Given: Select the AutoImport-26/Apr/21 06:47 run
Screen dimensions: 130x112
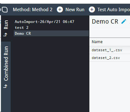Looking at the screenshot, I should point(44,22).
